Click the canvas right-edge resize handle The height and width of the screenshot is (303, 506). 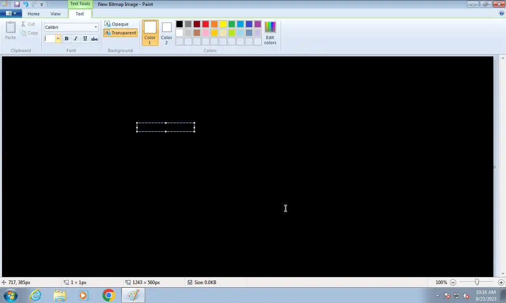pyautogui.click(x=494, y=167)
